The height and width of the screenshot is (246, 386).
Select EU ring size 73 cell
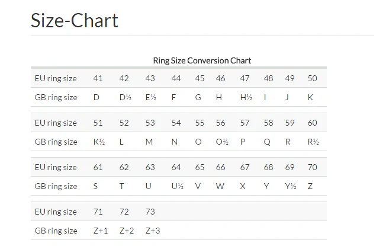(x=150, y=212)
